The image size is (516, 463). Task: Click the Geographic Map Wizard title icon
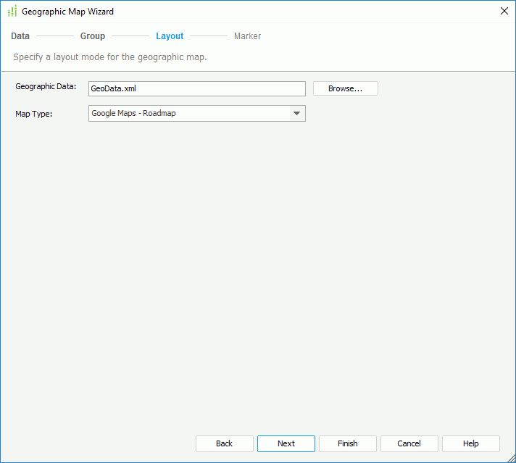[12, 11]
